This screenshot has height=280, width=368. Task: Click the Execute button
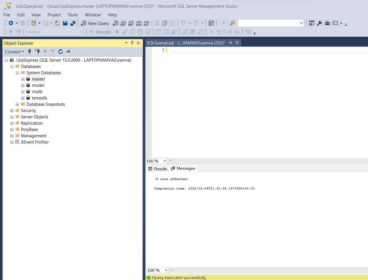(100, 32)
